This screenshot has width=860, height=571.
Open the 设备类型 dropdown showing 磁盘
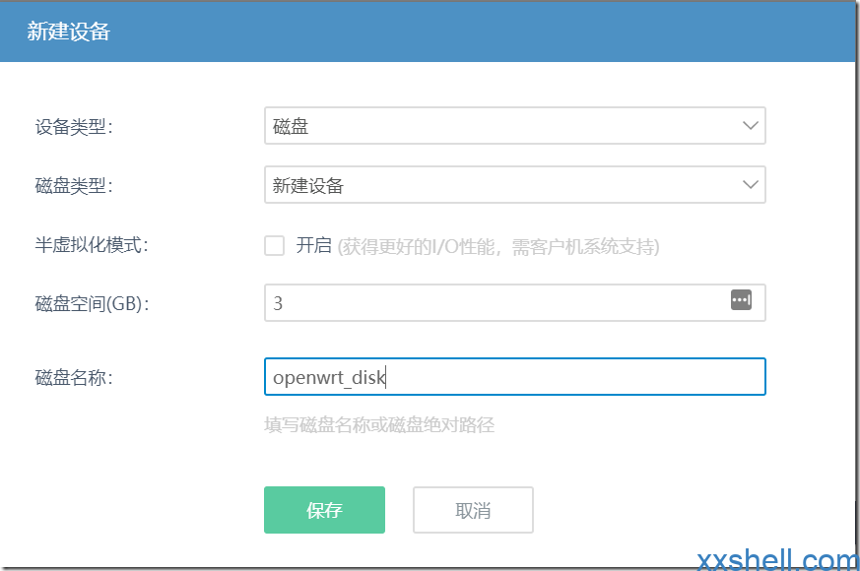coord(515,125)
